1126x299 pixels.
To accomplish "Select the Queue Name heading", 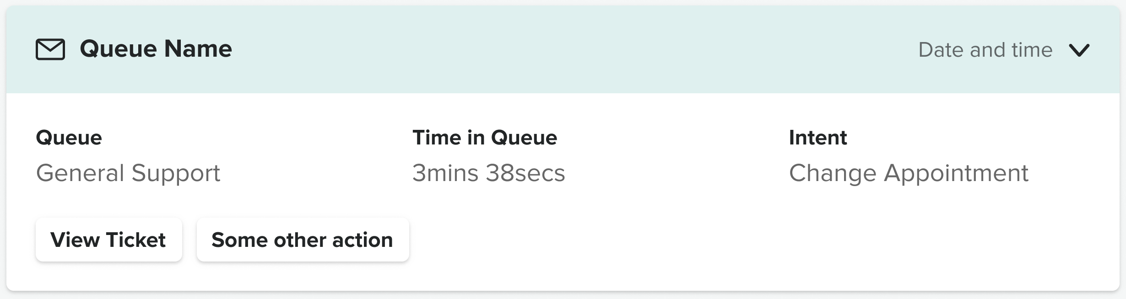I will tap(156, 49).
